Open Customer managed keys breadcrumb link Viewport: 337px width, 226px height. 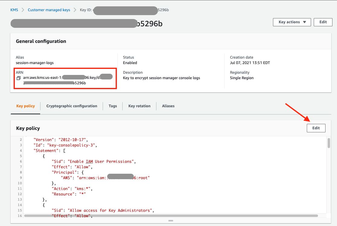49,10
